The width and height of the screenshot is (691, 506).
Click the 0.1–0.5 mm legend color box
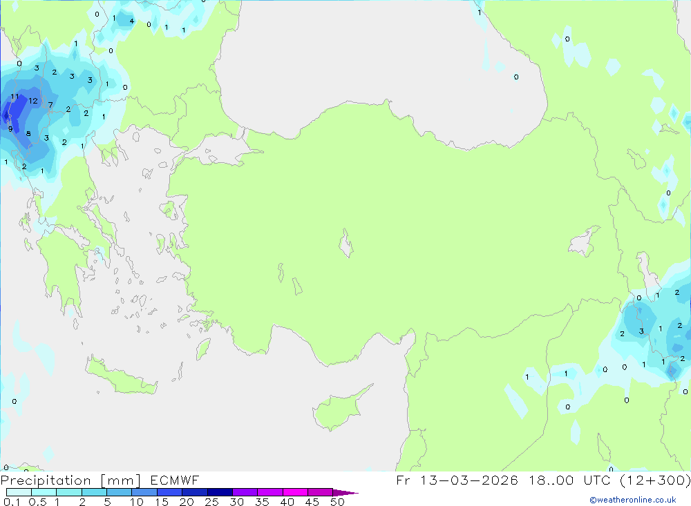[19, 492]
